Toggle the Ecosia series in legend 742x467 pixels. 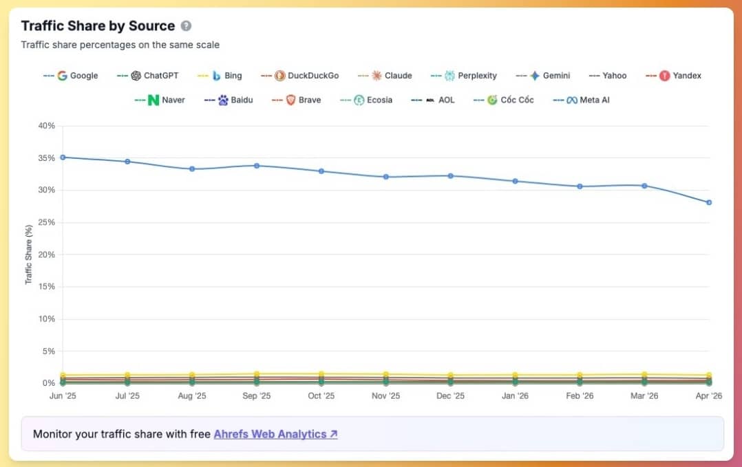click(x=366, y=100)
